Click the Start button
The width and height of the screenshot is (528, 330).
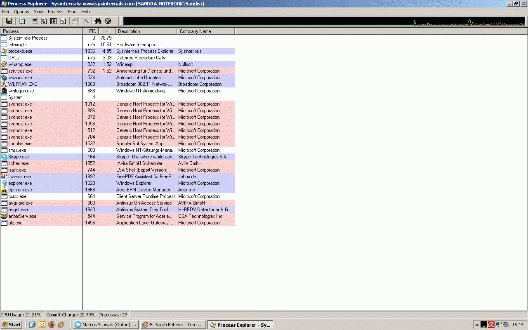pyautogui.click(x=12, y=325)
